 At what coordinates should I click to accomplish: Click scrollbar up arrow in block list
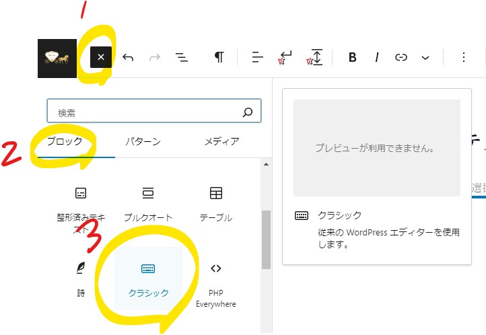click(x=266, y=164)
